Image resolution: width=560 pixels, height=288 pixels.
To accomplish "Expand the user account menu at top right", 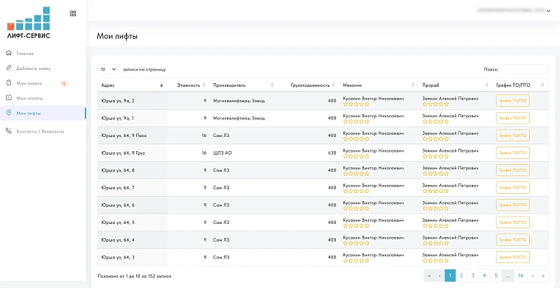I will tap(548, 11).
